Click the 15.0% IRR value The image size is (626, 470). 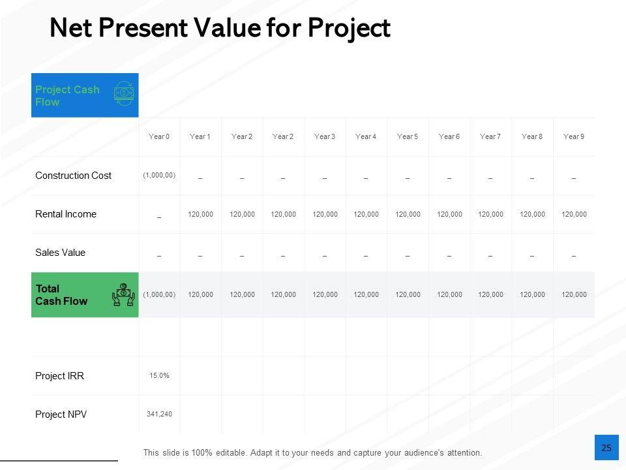coord(159,375)
